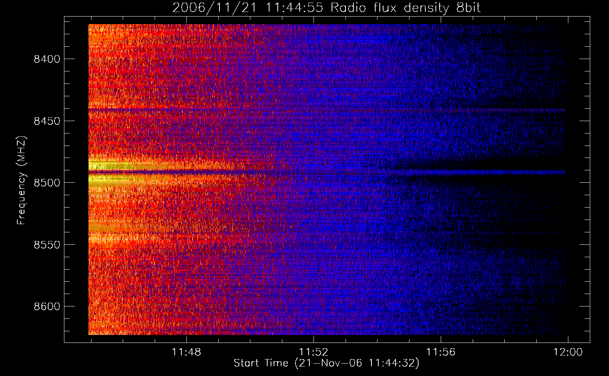This screenshot has height=376, width=609.
Task: Click the Frequency (MHZ) vertical axis title
Action: coord(22,180)
